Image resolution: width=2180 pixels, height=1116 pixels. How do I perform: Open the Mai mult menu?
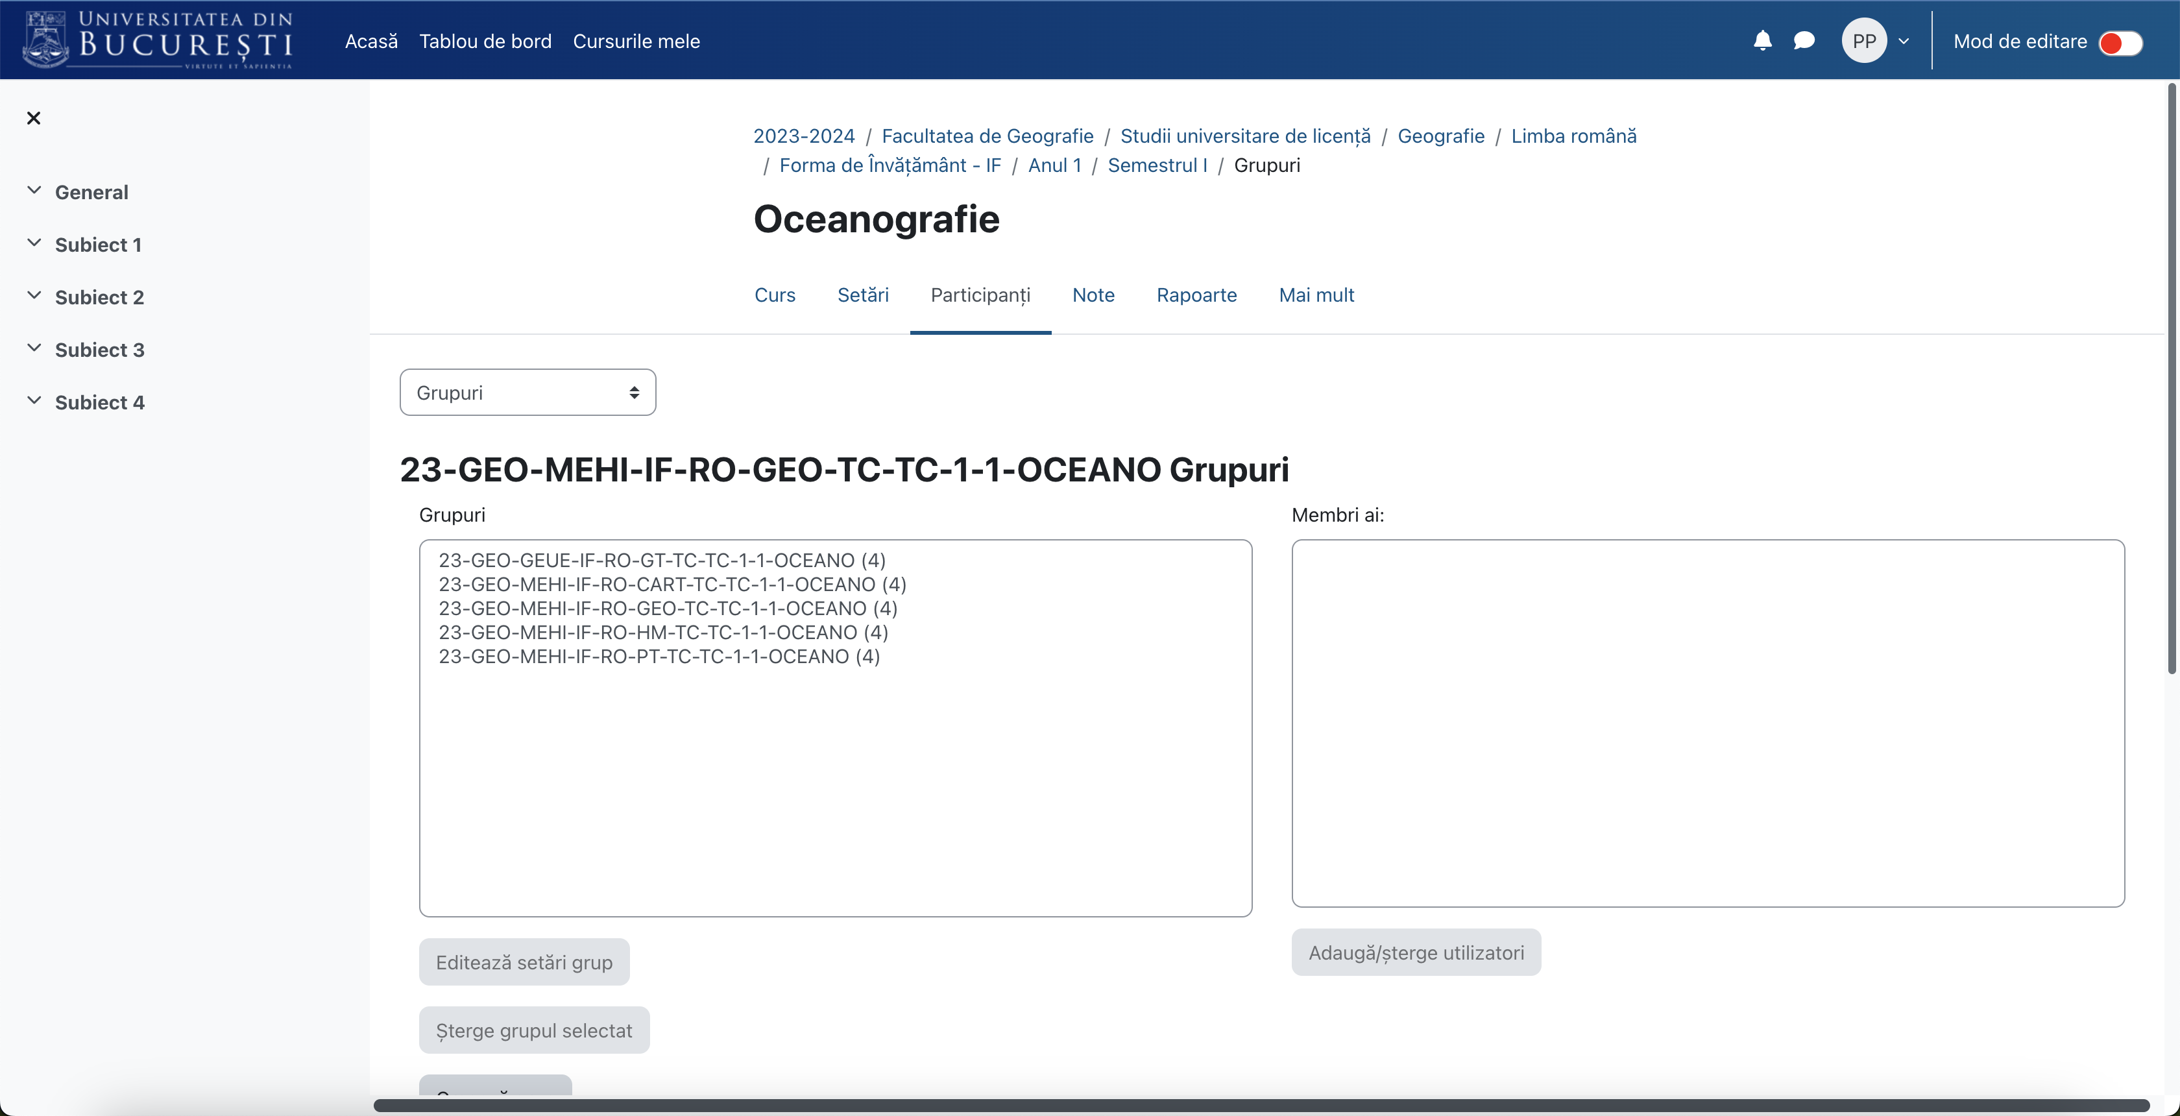point(1316,295)
